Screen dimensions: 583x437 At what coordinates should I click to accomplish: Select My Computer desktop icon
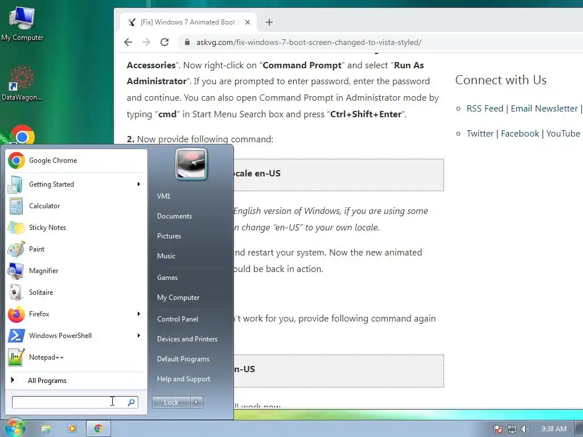click(22, 23)
